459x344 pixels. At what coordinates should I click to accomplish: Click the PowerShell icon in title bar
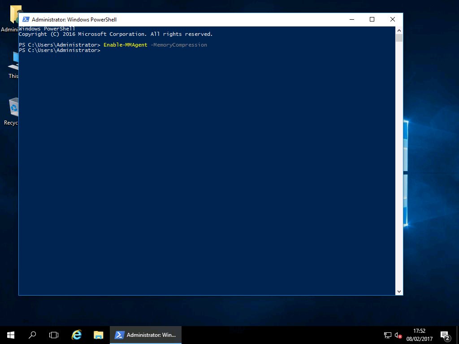(26, 19)
